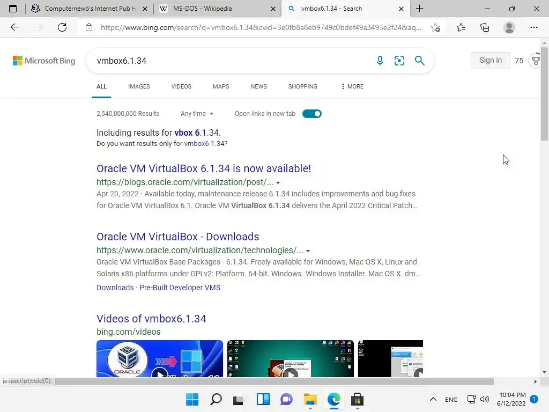Image resolution: width=549 pixels, height=412 pixels.
Task: Open the Windows Start menu
Action: click(x=192, y=399)
